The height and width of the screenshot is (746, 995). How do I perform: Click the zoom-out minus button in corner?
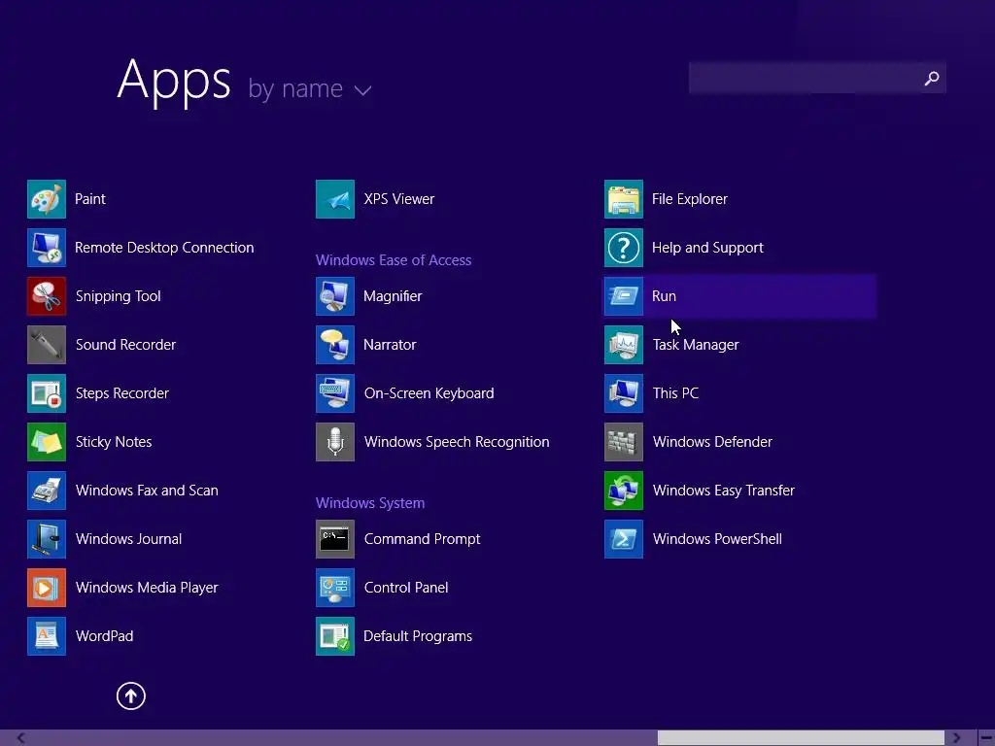click(x=986, y=738)
